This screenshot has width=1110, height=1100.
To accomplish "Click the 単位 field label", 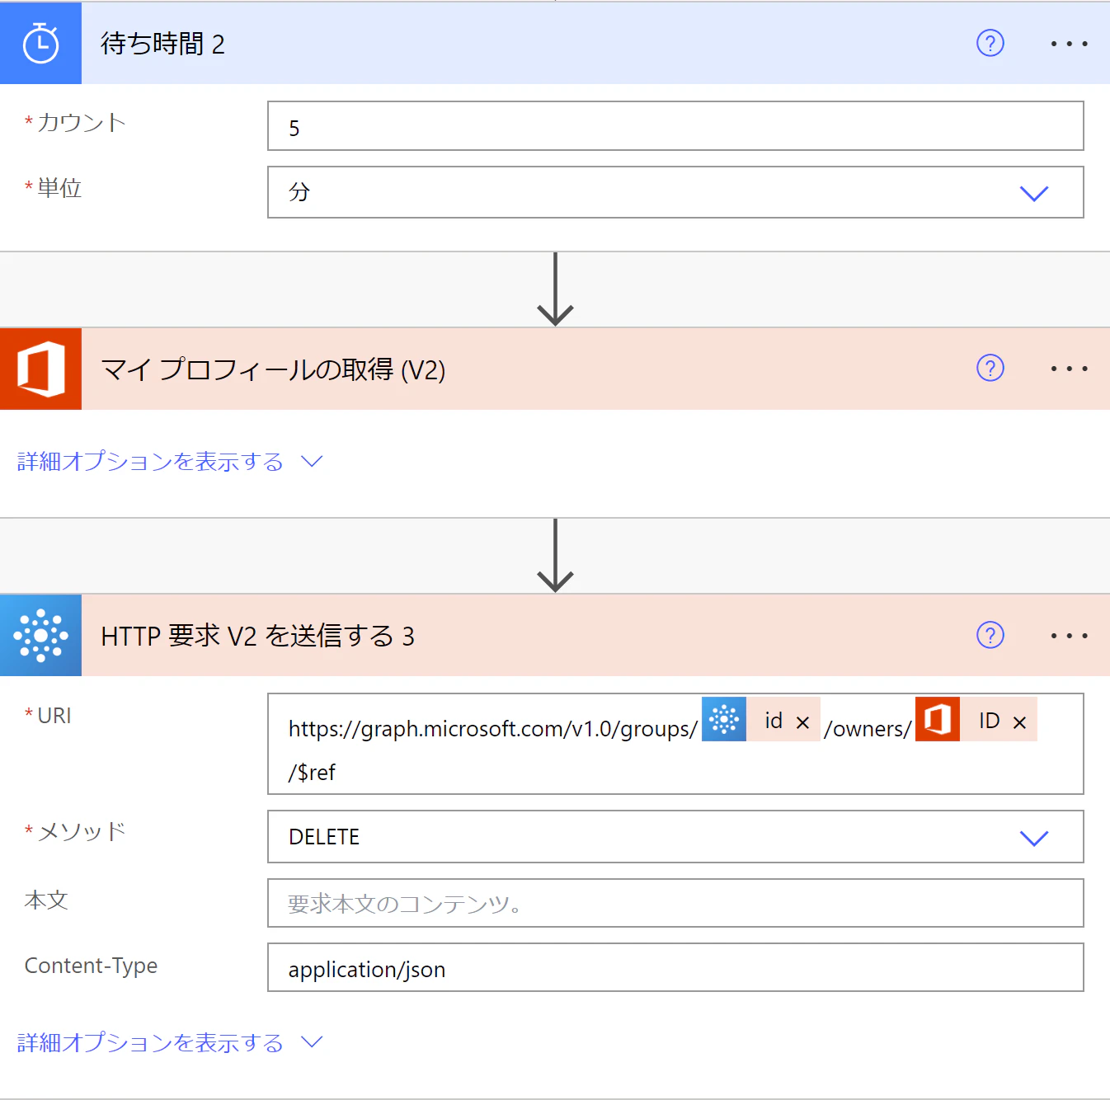I will tap(59, 188).
